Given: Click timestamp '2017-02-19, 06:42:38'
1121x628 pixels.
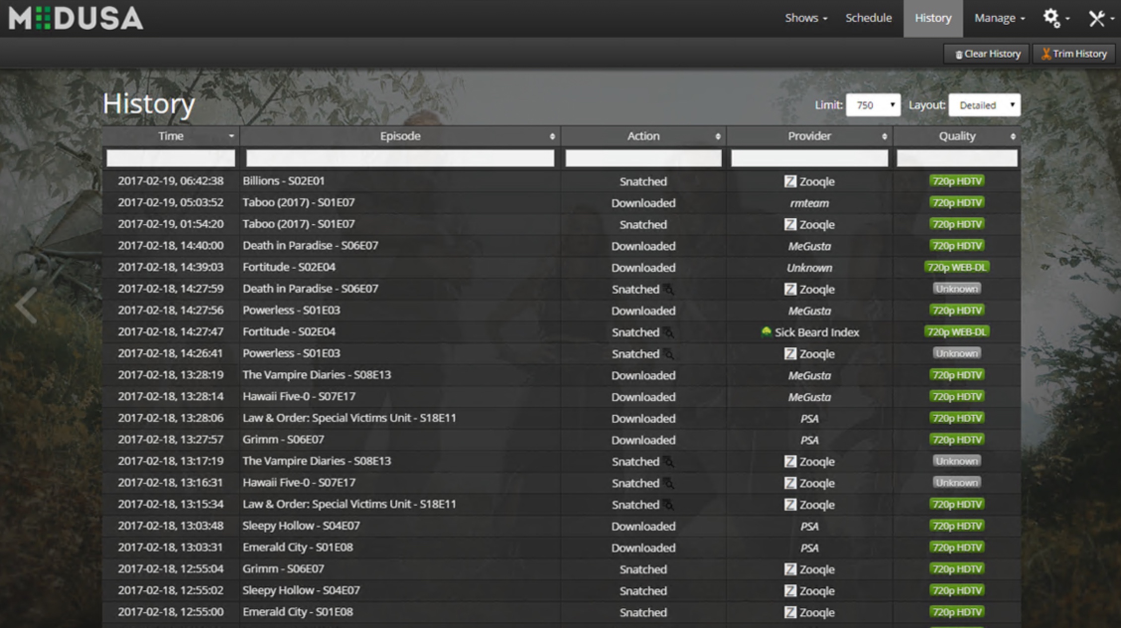Looking at the screenshot, I should coord(171,181).
